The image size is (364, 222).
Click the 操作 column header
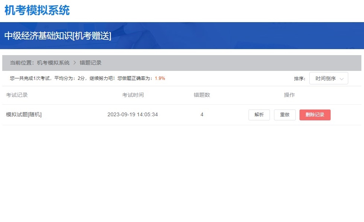(289, 95)
